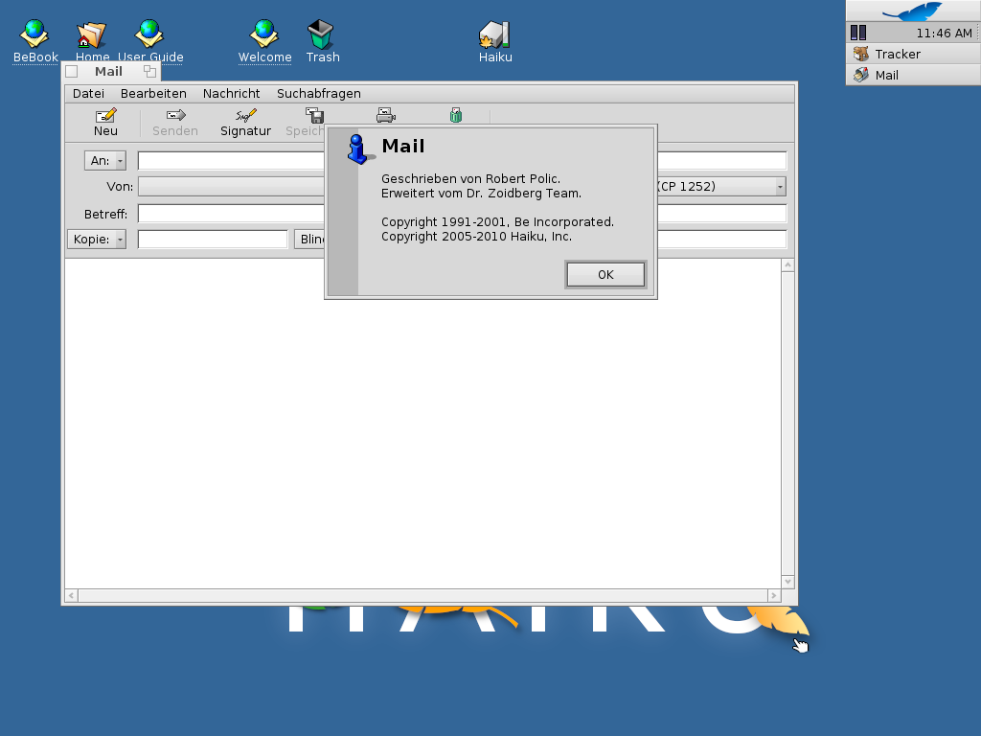Open the Von sender account dropdown
The width and height of the screenshot is (981, 736).
(232, 187)
